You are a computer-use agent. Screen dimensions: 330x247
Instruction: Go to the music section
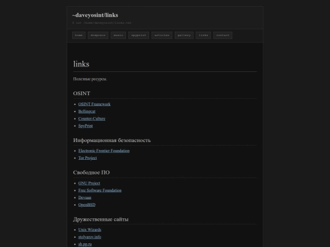119,35
